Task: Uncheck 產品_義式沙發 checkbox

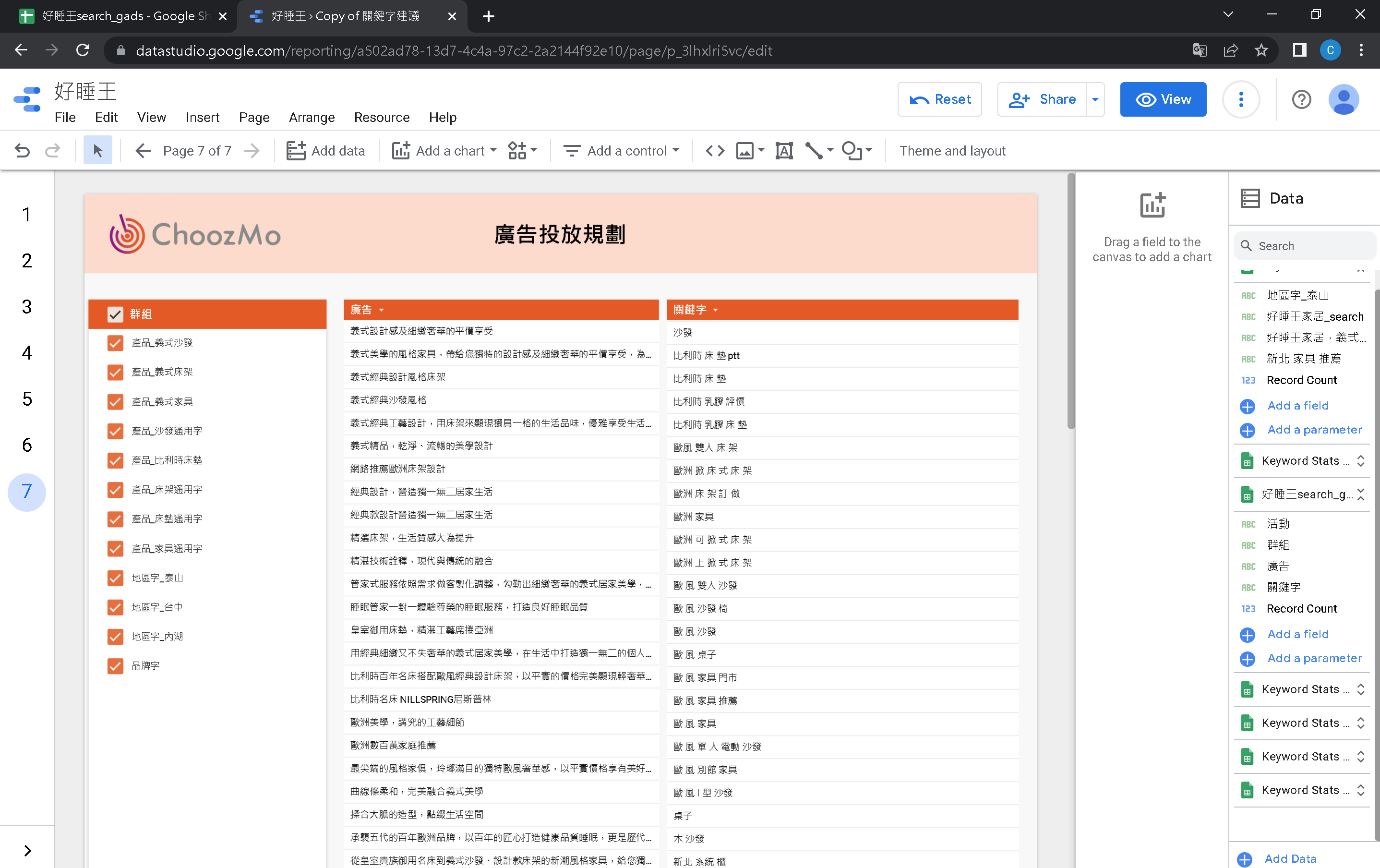Action: pos(115,343)
